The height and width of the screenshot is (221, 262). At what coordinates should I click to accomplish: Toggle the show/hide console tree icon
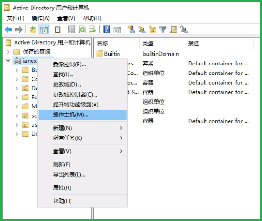[x=44, y=30]
